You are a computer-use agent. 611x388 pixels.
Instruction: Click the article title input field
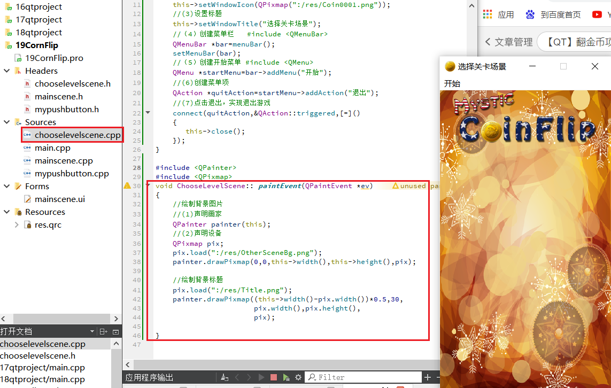574,42
